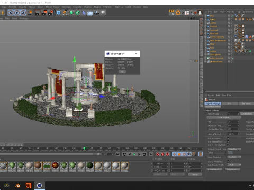Play the animation forward

pyautogui.click(x=134, y=154)
